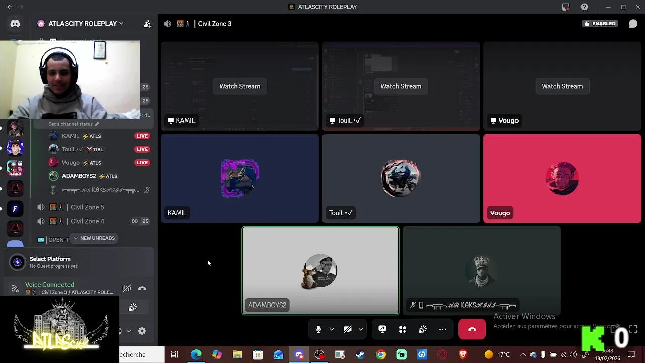The height and width of the screenshot is (363, 645).
Task: Show hidden system tray icons
Action: (x=523, y=355)
